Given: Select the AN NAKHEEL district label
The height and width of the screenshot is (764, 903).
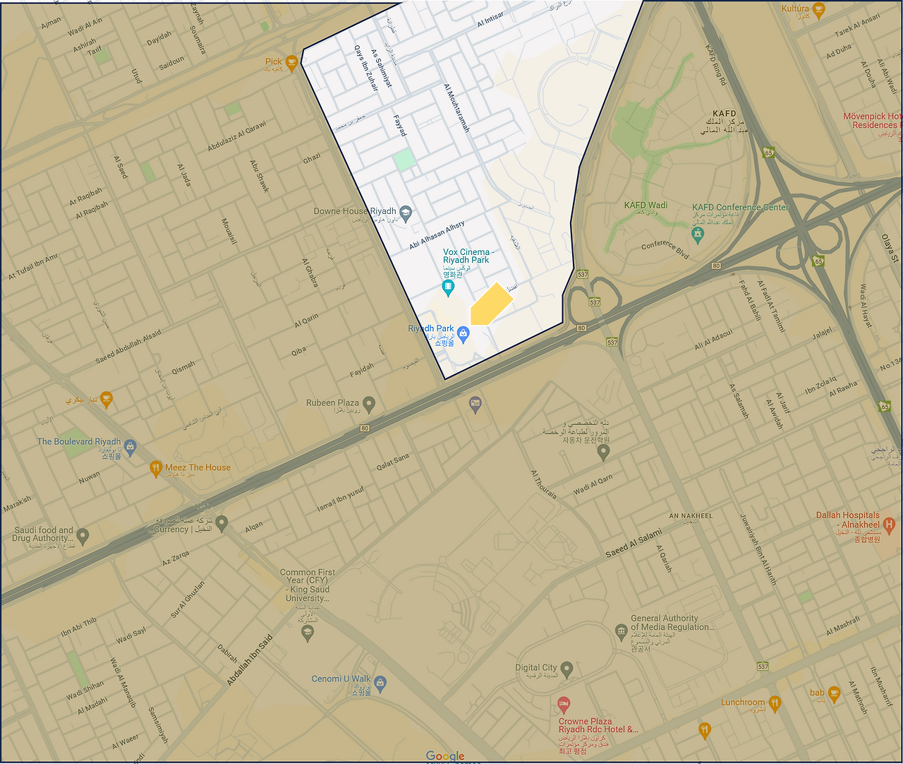Looking at the screenshot, I should pyautogui.click(x=691, y=516).
